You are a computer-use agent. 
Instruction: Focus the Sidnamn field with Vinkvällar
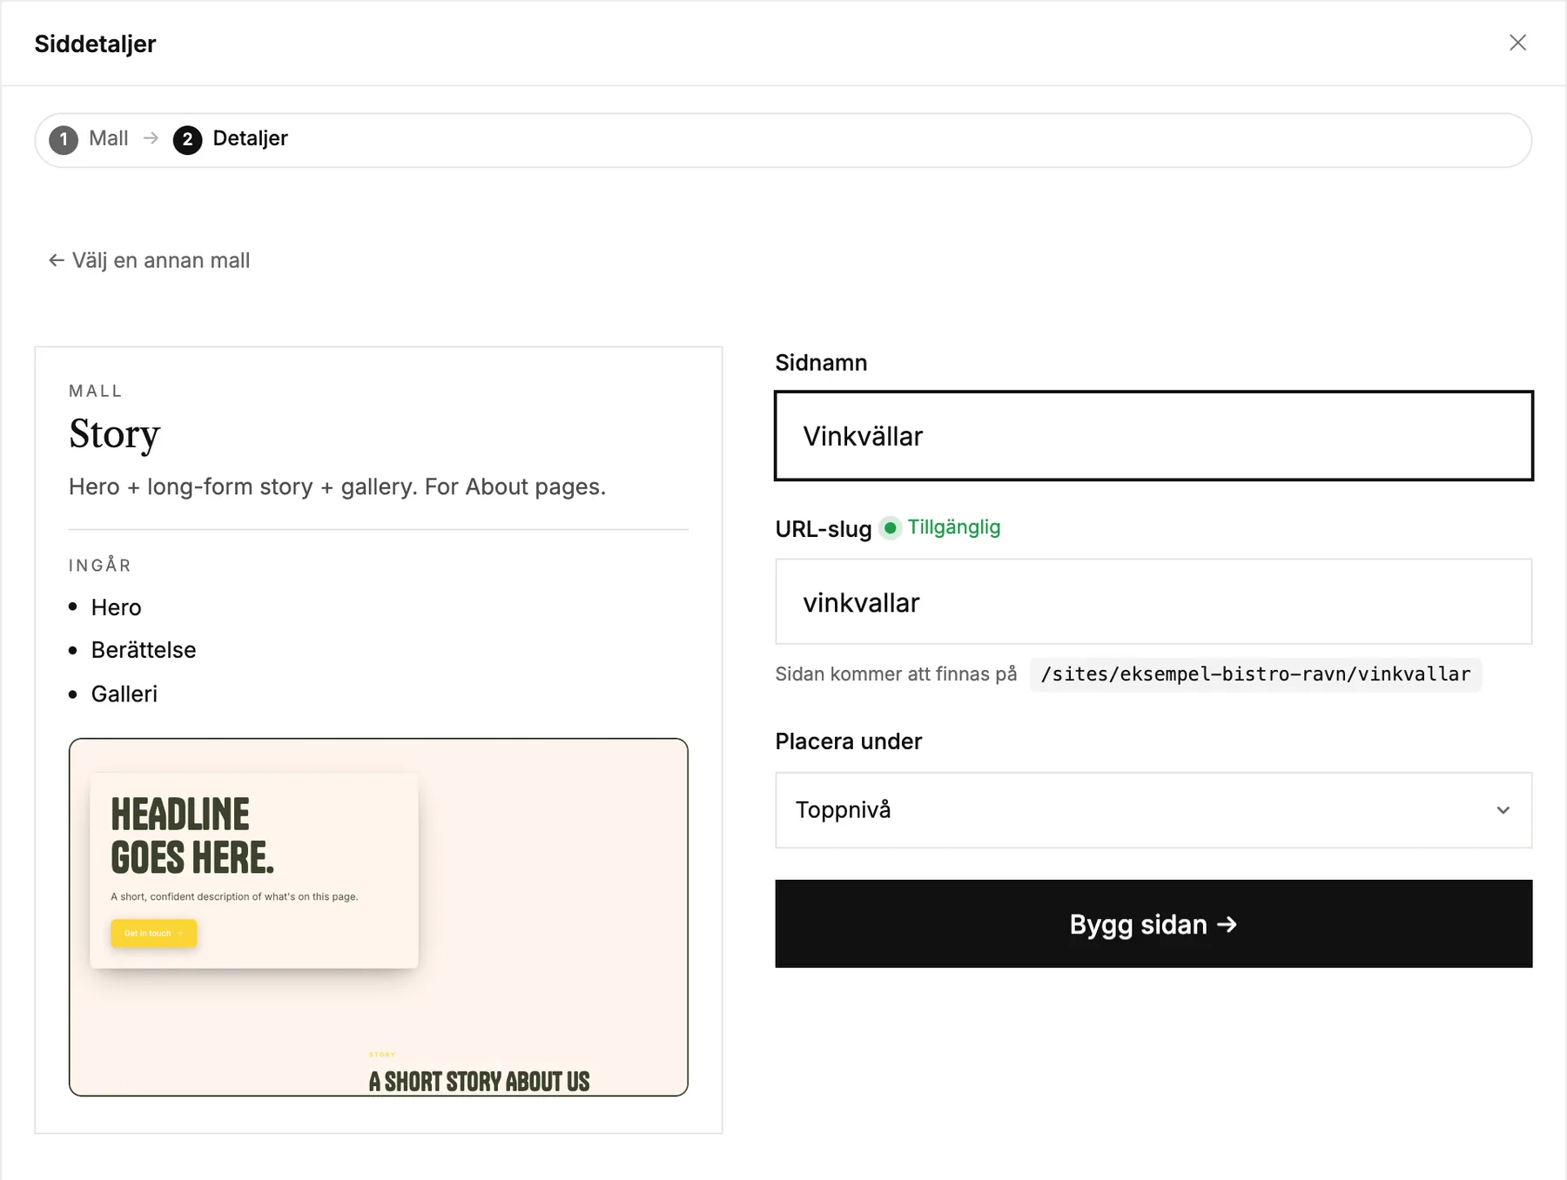pyautogui.click(x=1153, y=436)
